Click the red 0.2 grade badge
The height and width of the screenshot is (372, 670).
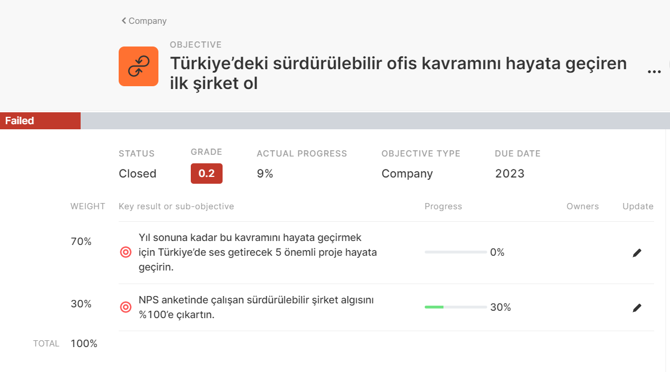pos(206,174)
